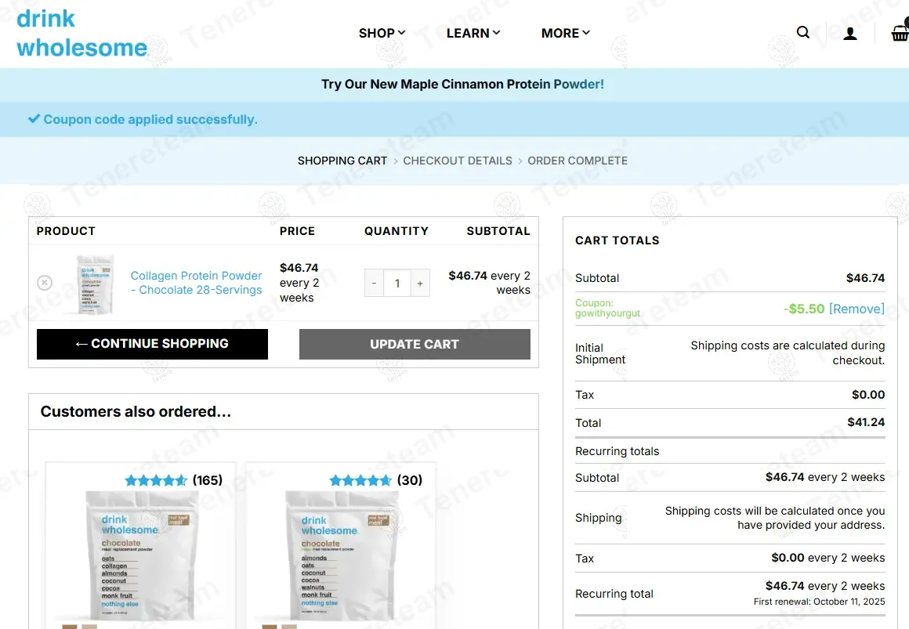Click star rating with 165 reviews
The width and height of the screenshot is (909, 629).
[156, 480]
